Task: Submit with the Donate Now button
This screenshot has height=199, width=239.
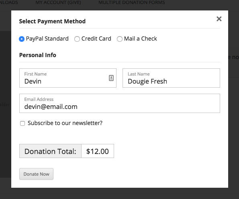Action: pos(36,174)
